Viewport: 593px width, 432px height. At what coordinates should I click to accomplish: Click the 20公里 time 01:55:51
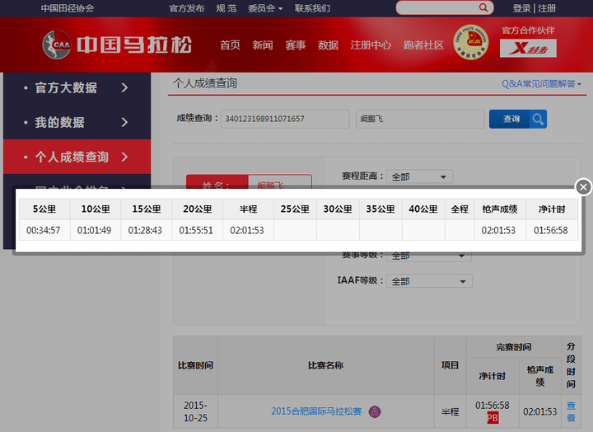tap(196, 230)
